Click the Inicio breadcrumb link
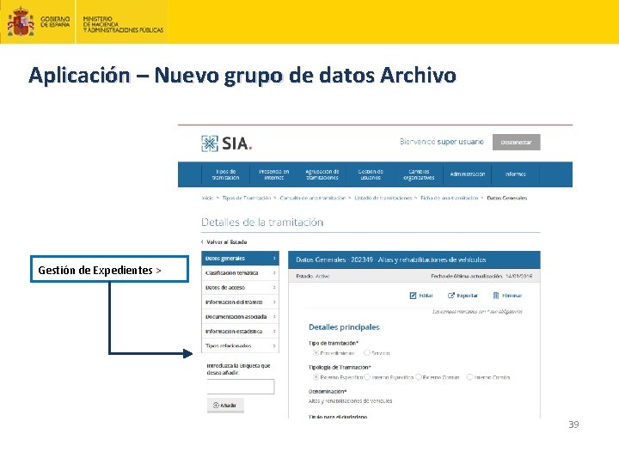Screen dimensions: 619x464 207,198
